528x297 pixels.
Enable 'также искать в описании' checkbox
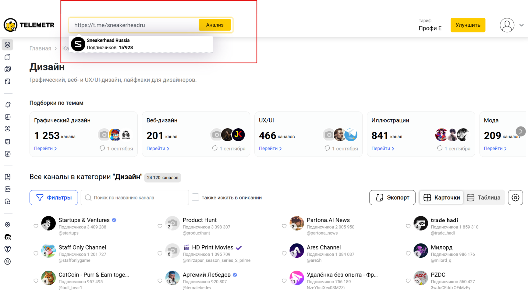tap(195, 197)
